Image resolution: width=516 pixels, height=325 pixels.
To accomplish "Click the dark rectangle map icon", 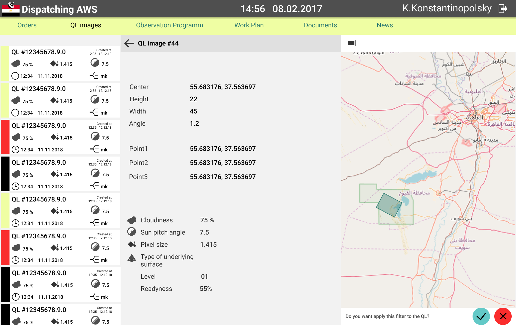I will [x=351, y=43].
